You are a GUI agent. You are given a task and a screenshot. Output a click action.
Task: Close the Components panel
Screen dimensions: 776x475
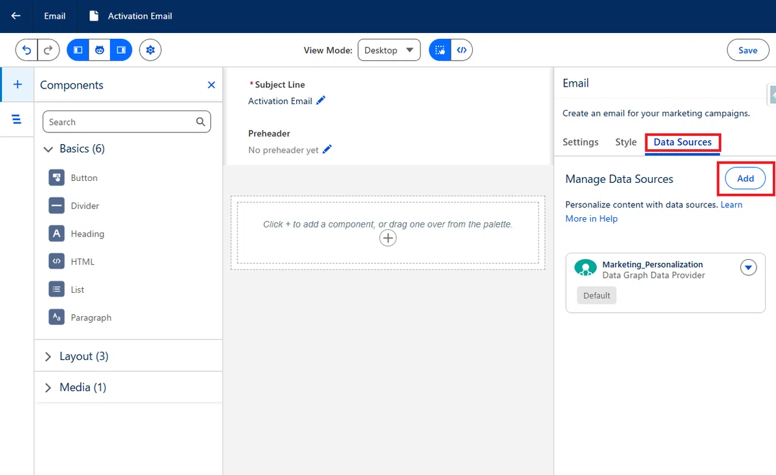click(x=211, y=85)
